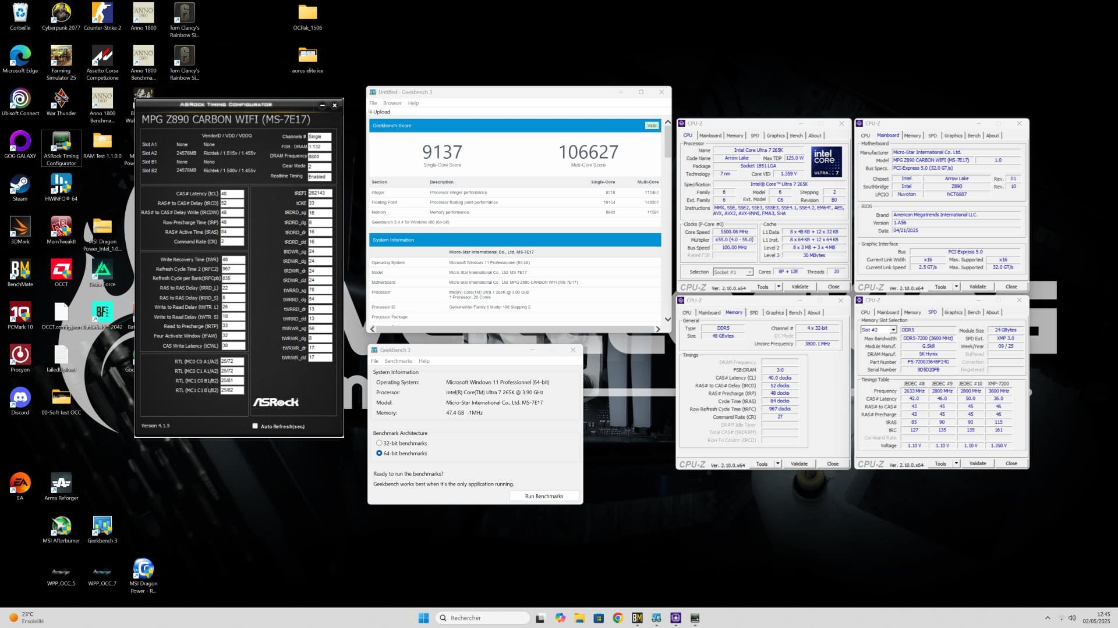This screenshot has height=628, width=1118.
Task: Select the MemTweakIt desktop icon
Action: tap(61, 230)
